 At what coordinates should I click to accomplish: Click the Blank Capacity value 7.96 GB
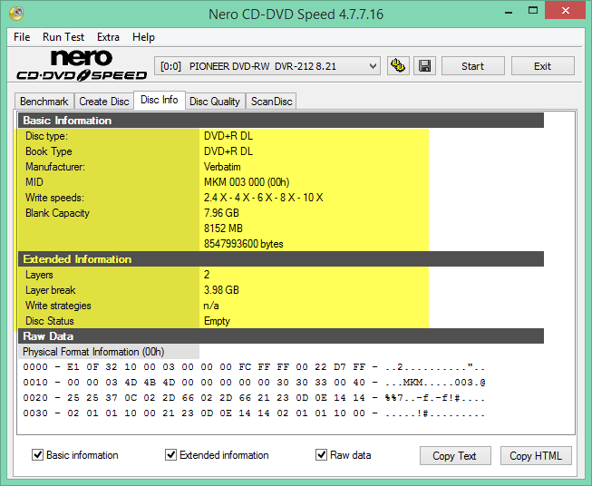tap(221, 213)
